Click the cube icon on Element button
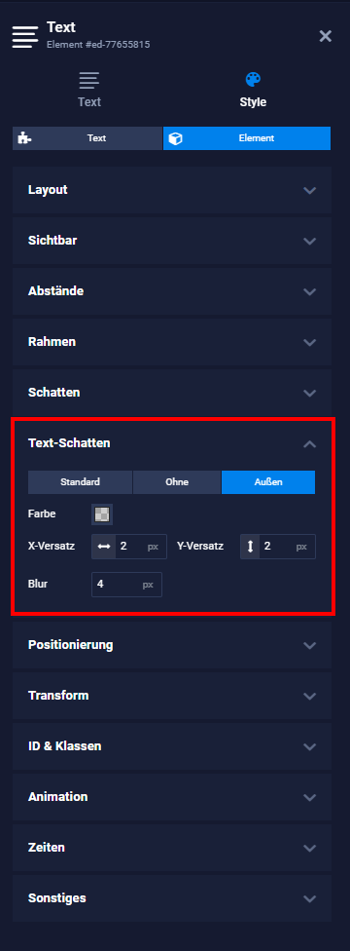This screenshot has width=350, height=951. [x=175, y=138]
